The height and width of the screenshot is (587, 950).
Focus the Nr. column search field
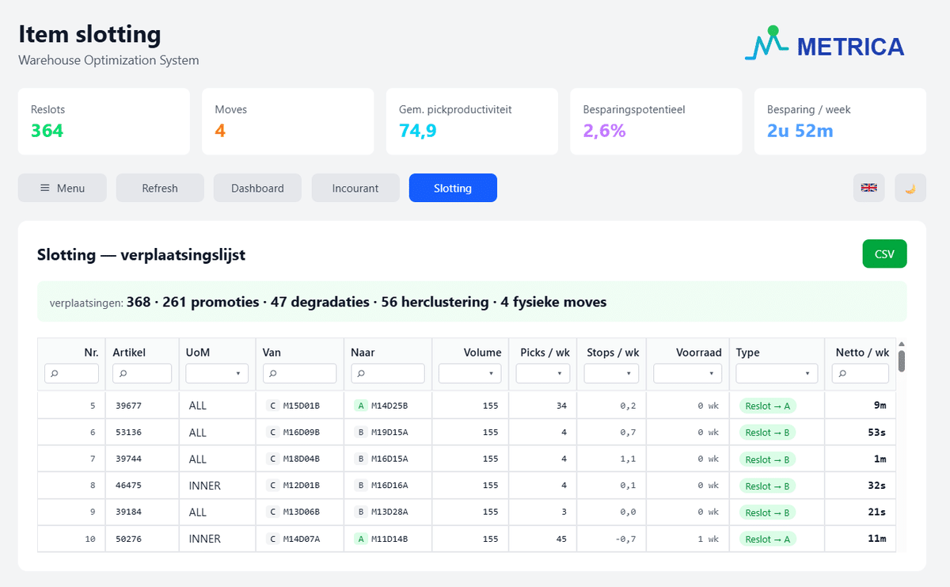point(71,373)
